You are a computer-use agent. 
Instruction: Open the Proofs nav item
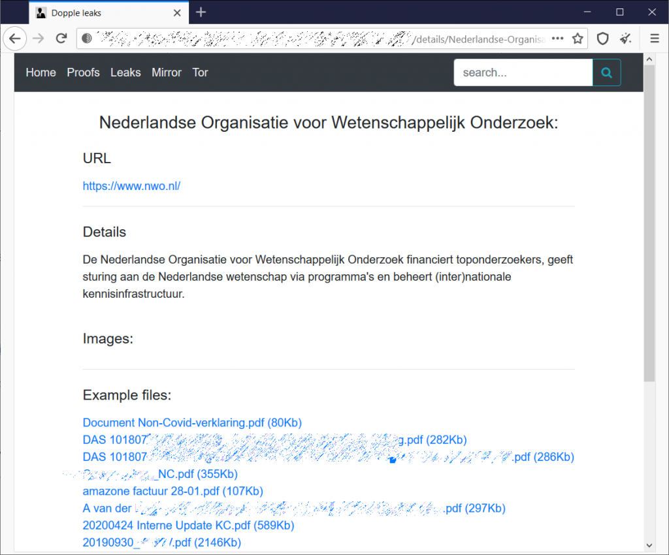pyautogui.click(x=83, y=72)
